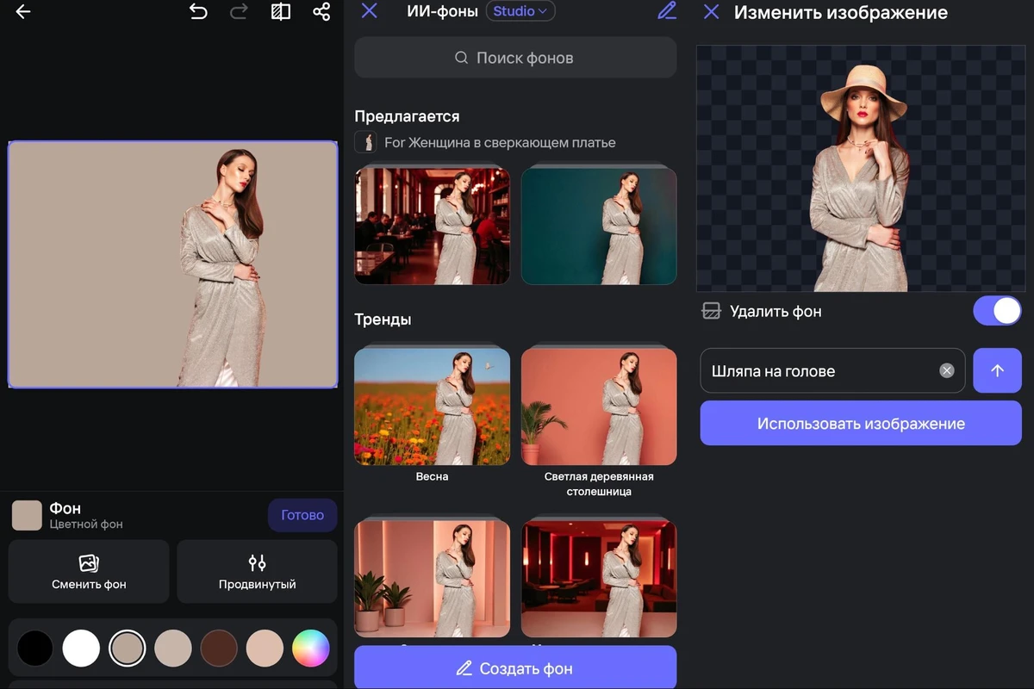Open the Сменить фон option

(89, 572)
